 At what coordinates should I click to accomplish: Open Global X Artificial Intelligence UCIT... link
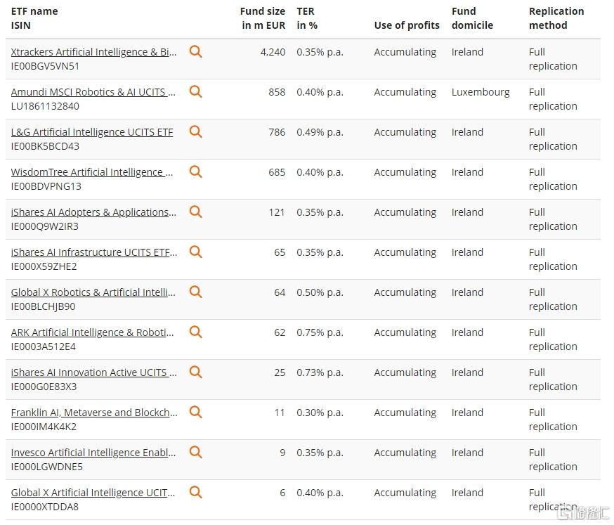(x=93, y=493)
